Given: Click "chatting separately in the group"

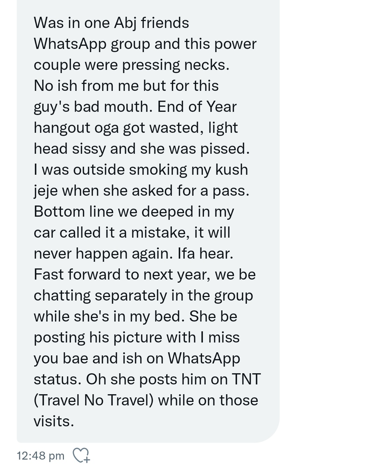Looking at the screenshot, I should (143, 296).
